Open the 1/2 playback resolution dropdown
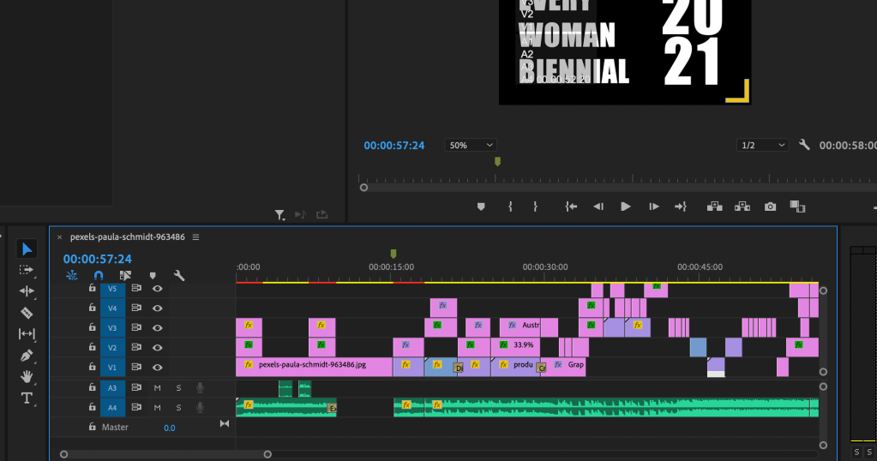Image resolution: width=877 pixels, height=461 pixels. 763,146
